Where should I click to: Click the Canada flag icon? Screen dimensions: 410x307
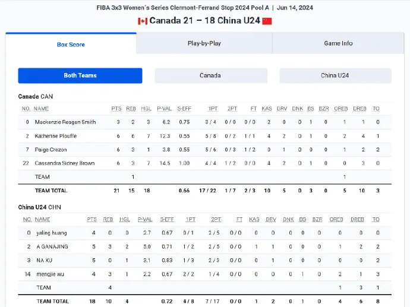[x=143, y=21]
